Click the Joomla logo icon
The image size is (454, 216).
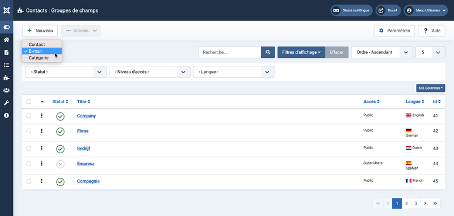point(6,10)
